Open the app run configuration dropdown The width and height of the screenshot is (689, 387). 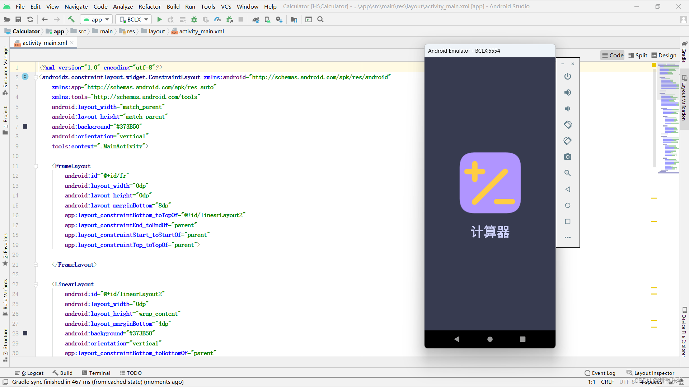tap(96, 19)
